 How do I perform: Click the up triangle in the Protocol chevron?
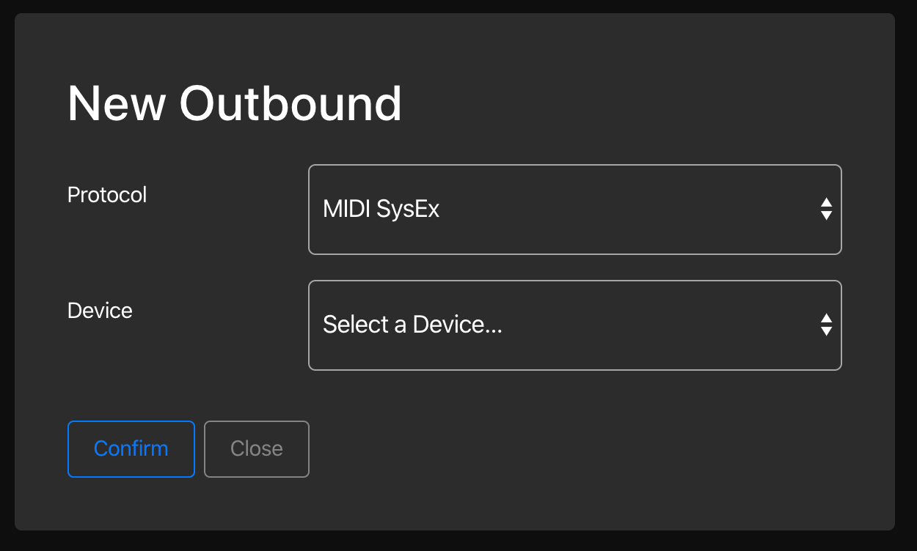click(826, 203)
